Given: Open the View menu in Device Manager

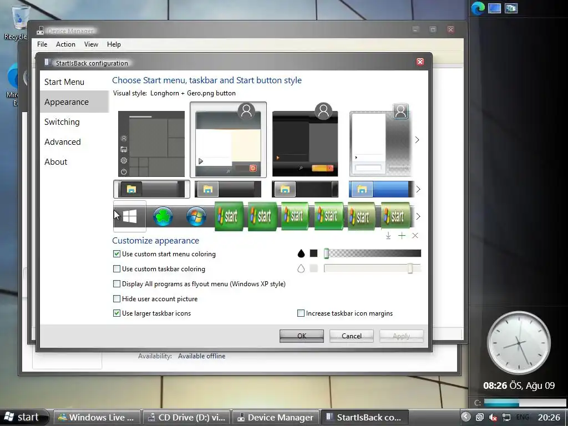Looking at the screenshot, I should (92, 44).
